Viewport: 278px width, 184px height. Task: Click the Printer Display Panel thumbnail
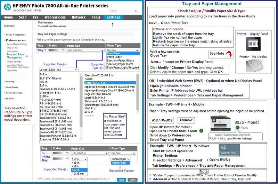pyautogui.click(x=253, y=44)
